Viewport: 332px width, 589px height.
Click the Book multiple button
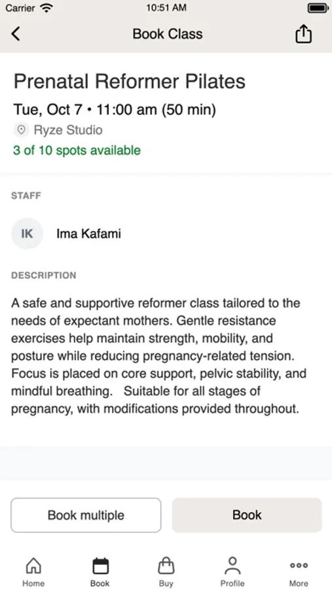tap(86, 515)
